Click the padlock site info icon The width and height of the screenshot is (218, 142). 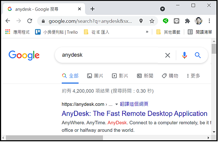coord(43,21)
